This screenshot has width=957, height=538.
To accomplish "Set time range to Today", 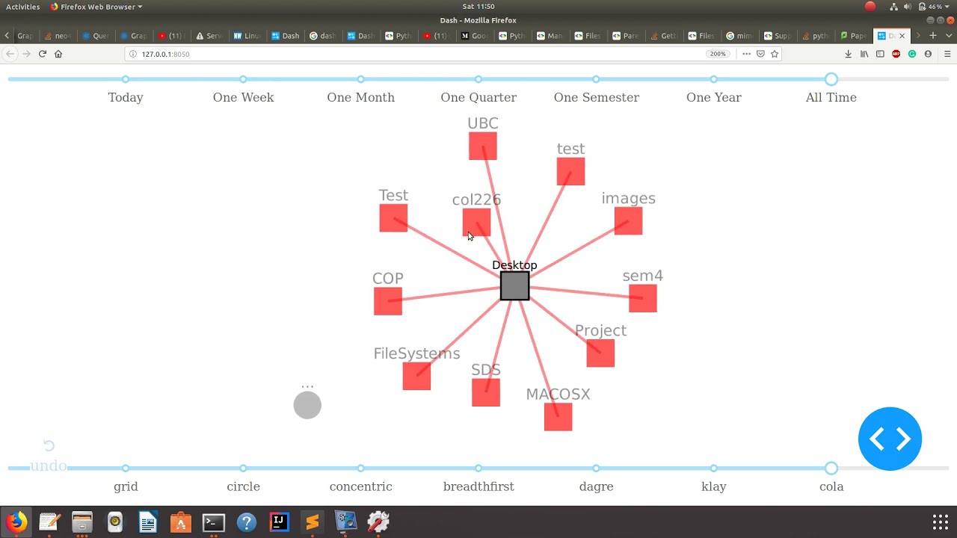I will 126,79.
